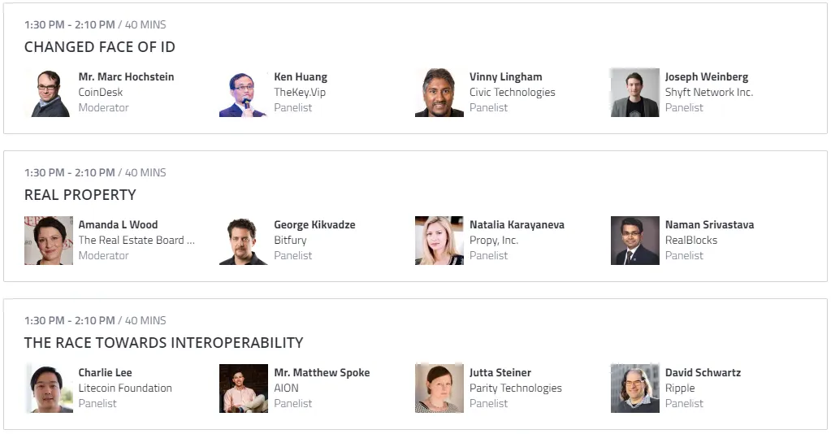Screen dimensions: 831x434
Task: Select George Kikvadze's headshot
Action: pyautogui.click(x=244, y=241)
